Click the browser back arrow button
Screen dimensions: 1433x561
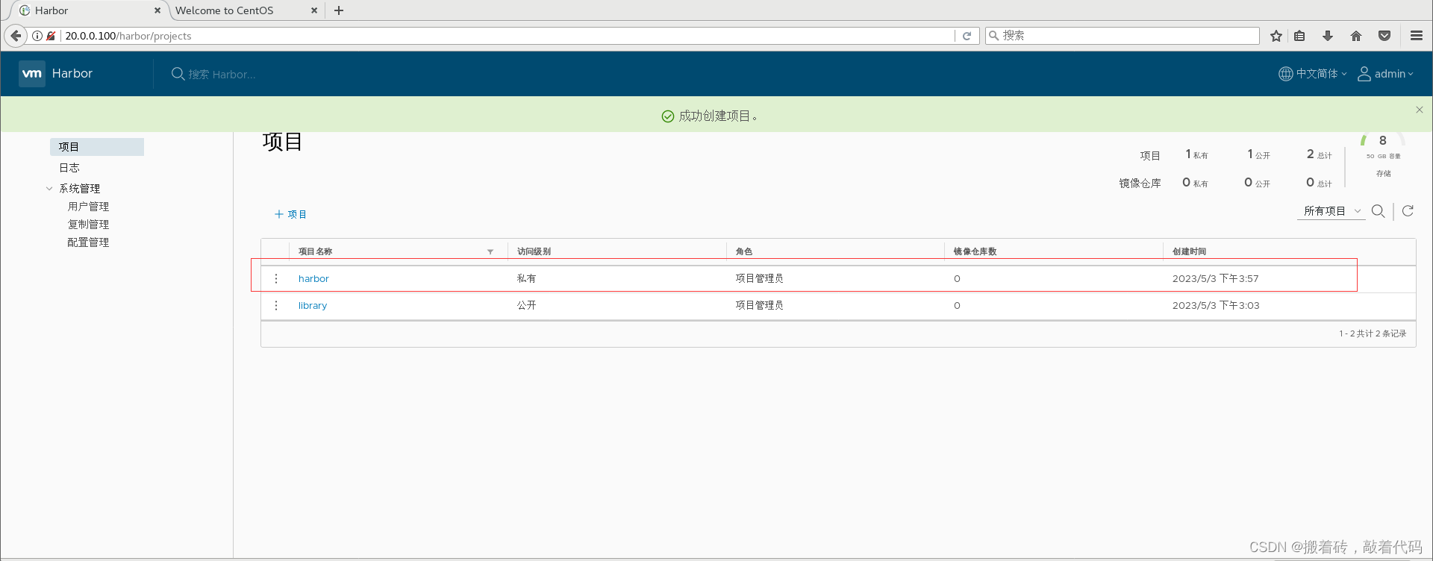pyautogui.click(x=16, y=35)
